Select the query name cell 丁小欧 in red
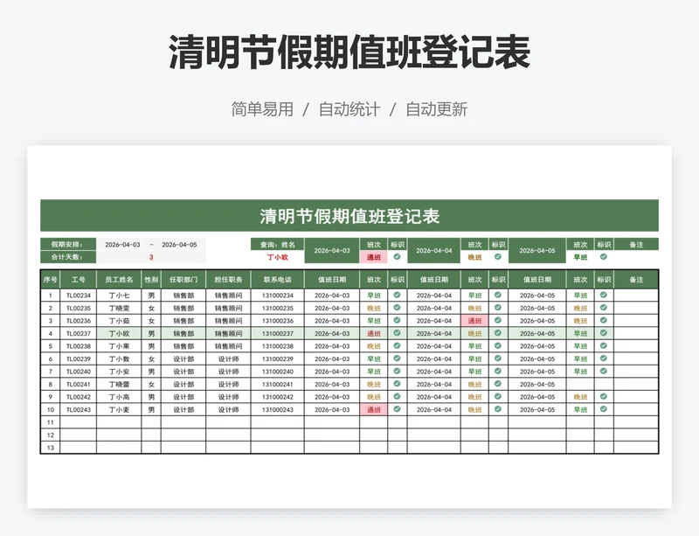 tap(277, 258)
